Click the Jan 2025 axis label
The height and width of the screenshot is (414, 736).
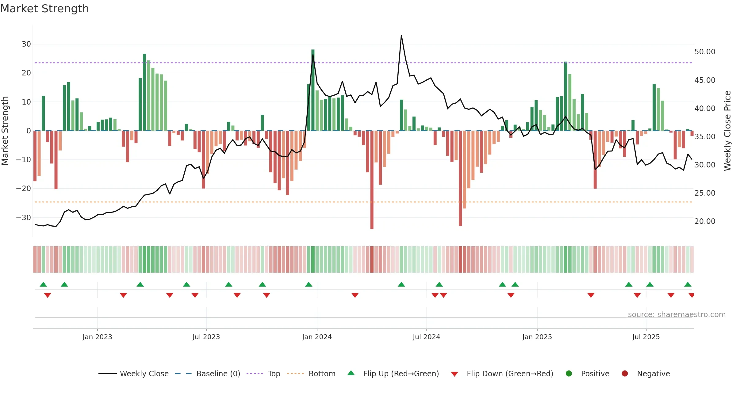[x=537, y=337]
